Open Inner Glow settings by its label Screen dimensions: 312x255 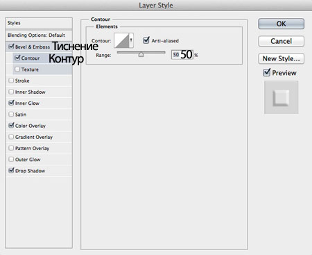pos(27,104)
